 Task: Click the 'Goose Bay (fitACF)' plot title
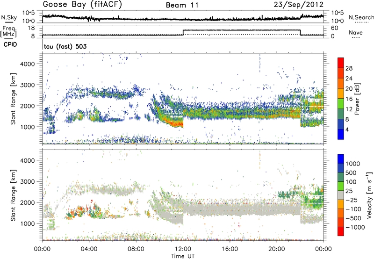(82, 5)
